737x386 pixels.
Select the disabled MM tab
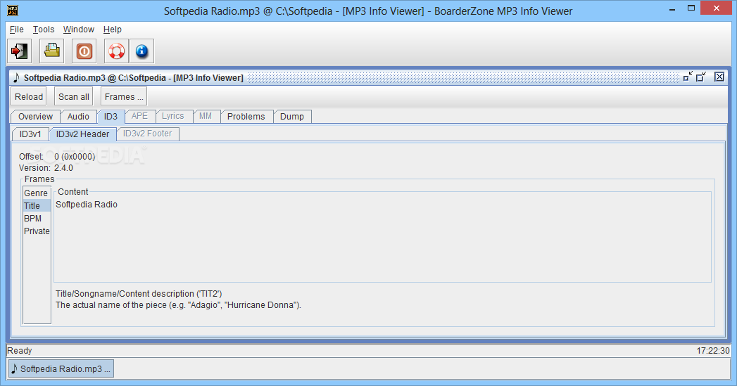coord(206,116)
